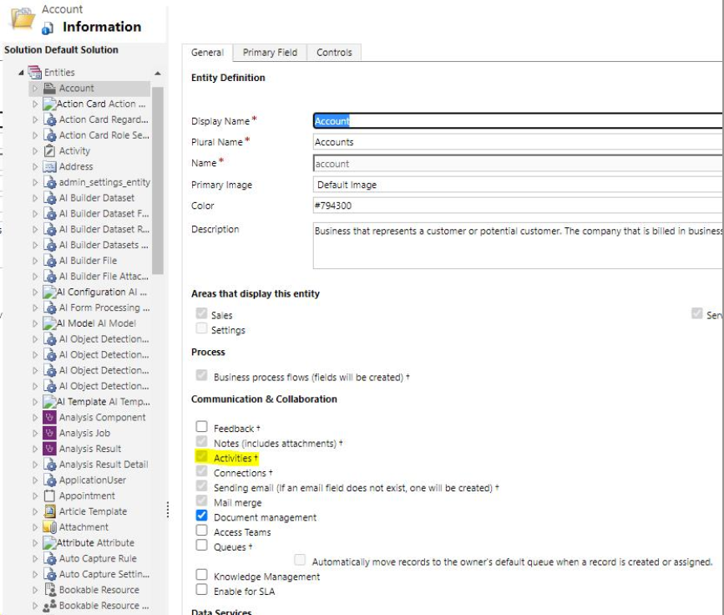Click the highlighted Activities checkbox
The height and width of the screenshot is (615, 724).
201,456
